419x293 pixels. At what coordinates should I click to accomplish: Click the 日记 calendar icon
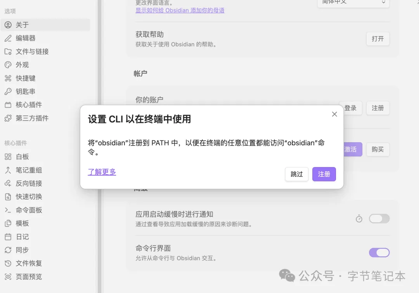(8, 237)
